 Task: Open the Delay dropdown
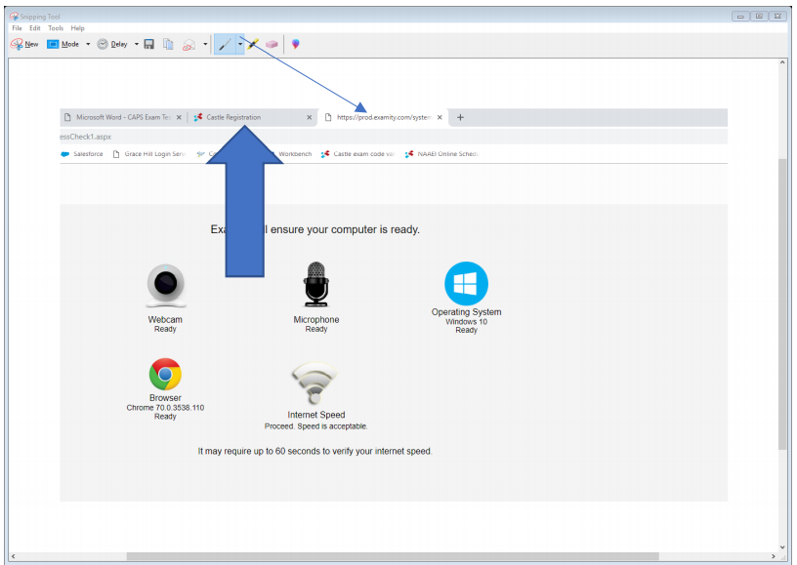coord(136,44)
